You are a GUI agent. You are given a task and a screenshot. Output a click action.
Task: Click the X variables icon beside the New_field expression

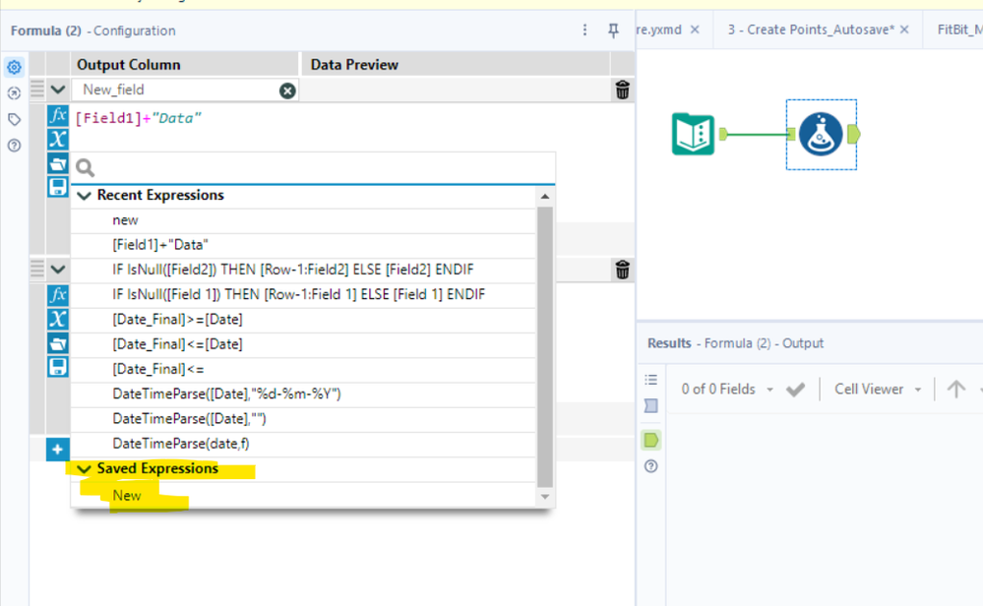(x=58, y=139)
